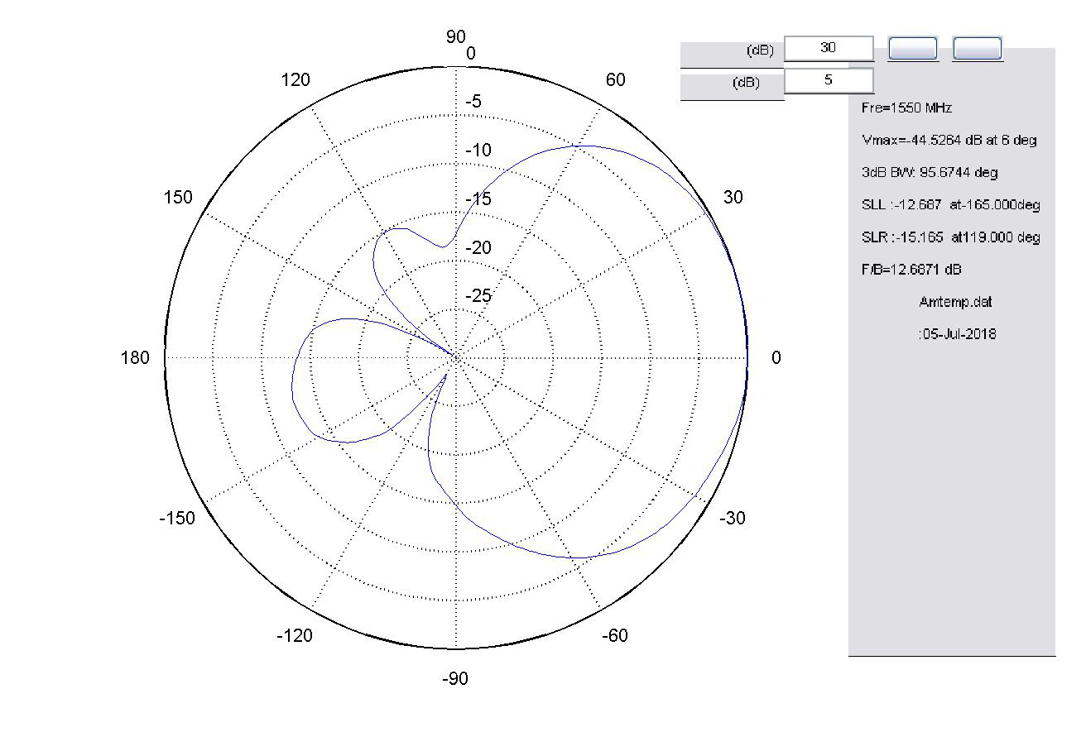Click the dB input field showing 5
Screen dimensions: 1086x732
pos(829,81)
